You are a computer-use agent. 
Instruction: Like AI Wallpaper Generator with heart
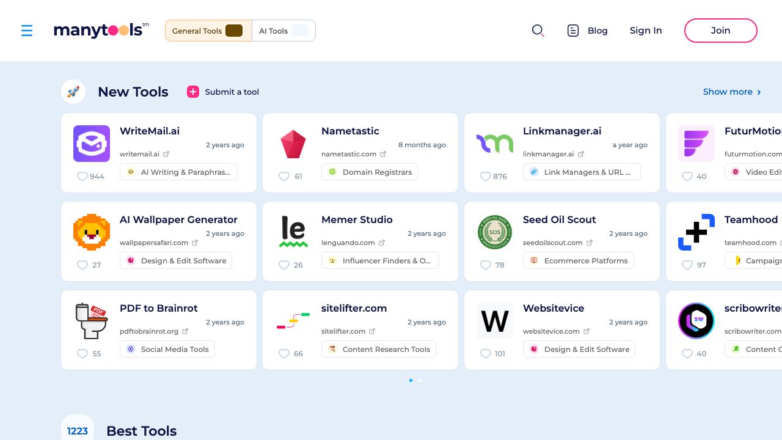tap(82, 265)
